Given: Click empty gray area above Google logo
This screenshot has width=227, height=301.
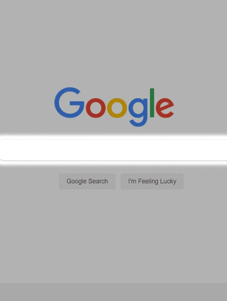Looking at the screenshot, I should (x=113, y=42).
